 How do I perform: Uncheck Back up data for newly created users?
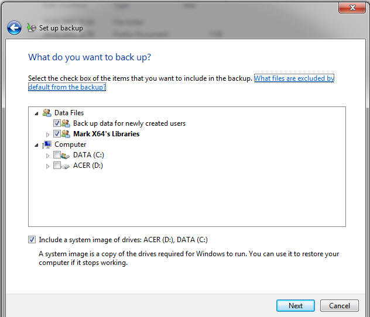click(x=57, y=123)
